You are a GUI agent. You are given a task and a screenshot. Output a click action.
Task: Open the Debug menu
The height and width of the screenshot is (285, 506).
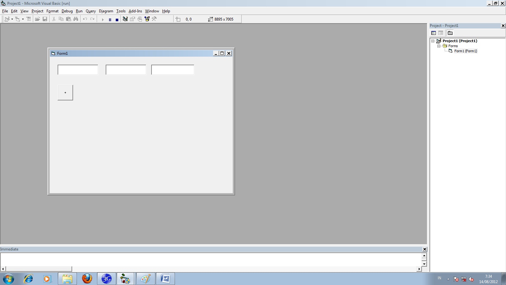click(67, 11)
